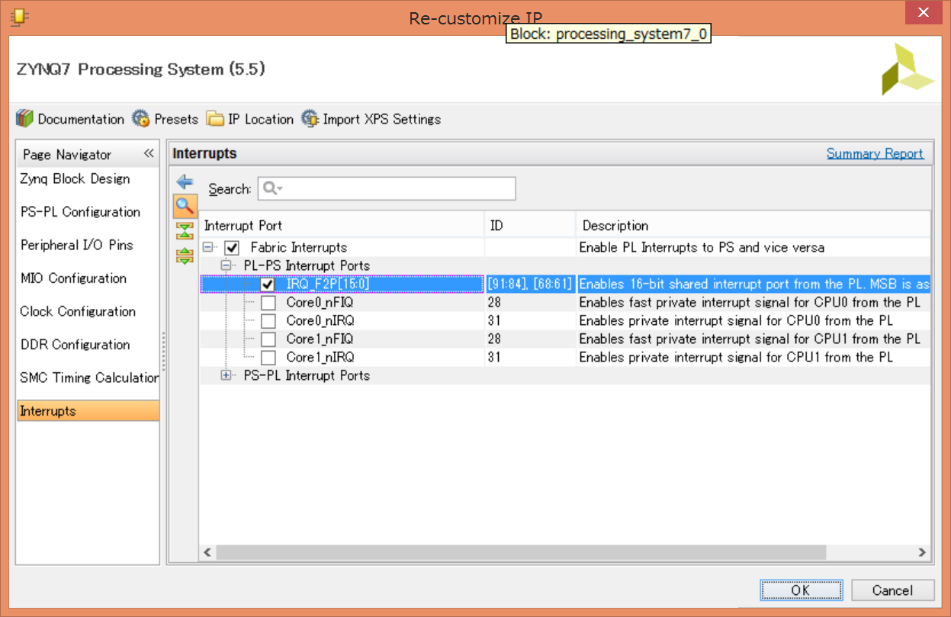Enable the Core0_nFIQ checkbox
This screenshot has width=951, height=617.
coord(268,303)
